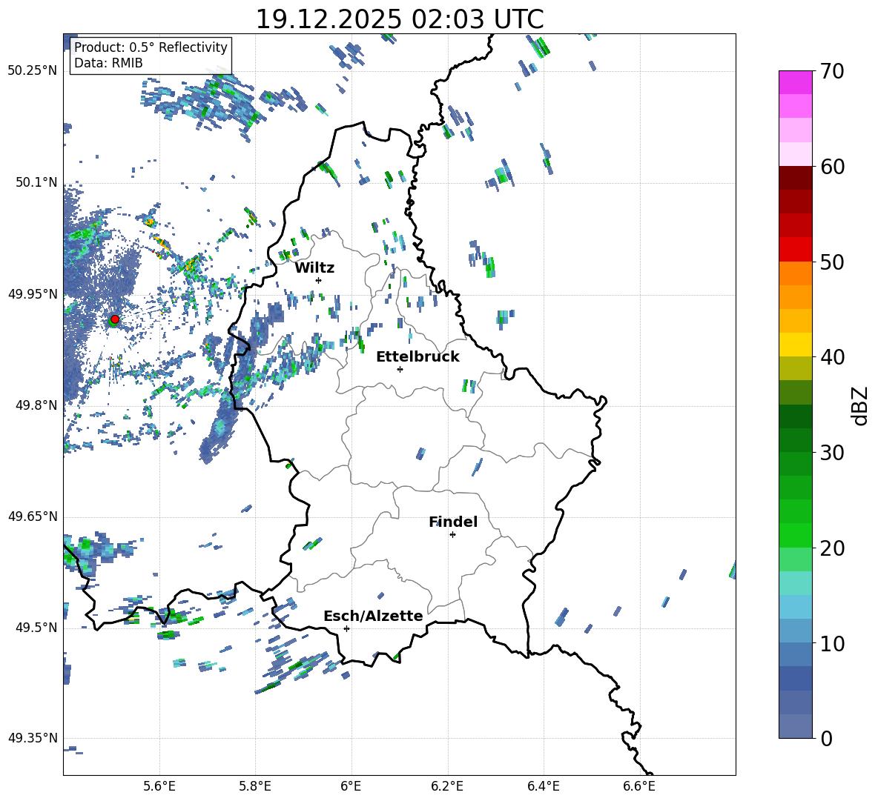Click the Ettelbruck cross location marker

pyautogui.click(x=400, y=369)
